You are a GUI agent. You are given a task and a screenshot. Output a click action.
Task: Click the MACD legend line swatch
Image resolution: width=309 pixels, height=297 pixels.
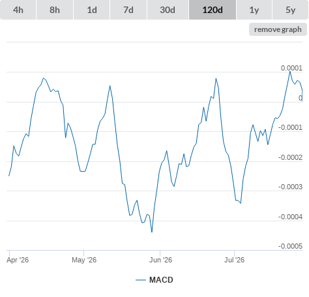tap(141, 280)
